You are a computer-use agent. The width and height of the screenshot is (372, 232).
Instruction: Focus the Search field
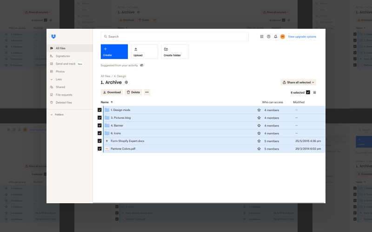coord(175,37)
